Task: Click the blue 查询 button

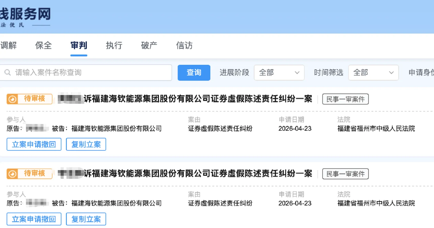Action: pos(194,73)
